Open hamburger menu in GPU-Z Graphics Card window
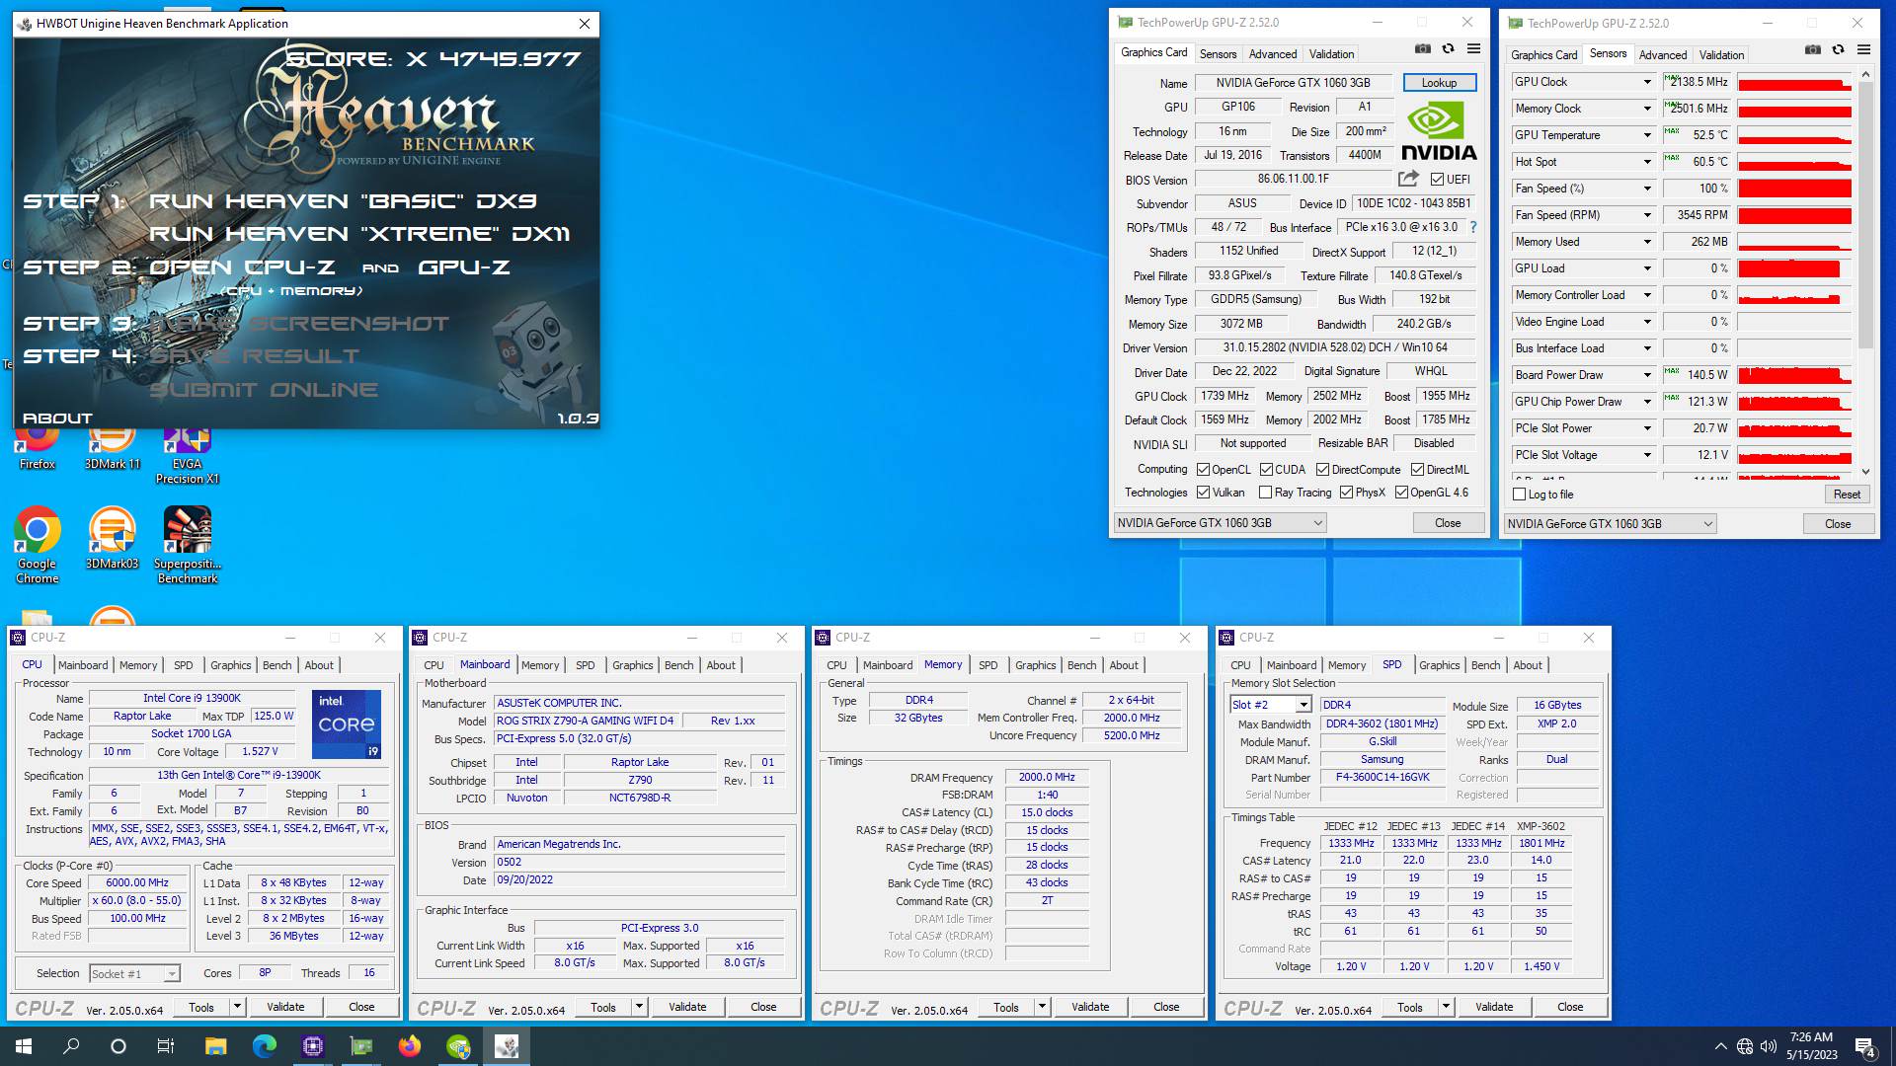This screenshot has width=1896, height=1066. [x=1473, y=49]
